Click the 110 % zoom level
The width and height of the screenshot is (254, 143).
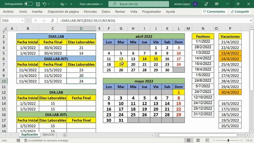click(x=248, y=140)
